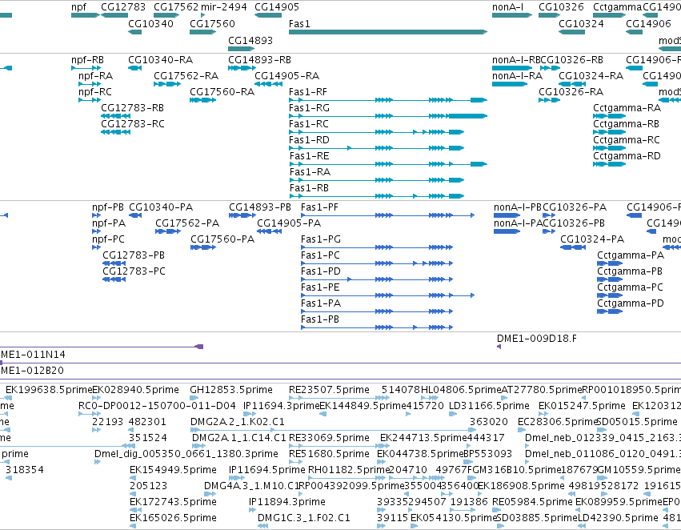Select the EK165026.5prime EST label
Image resolution: width=681 pixels, height=530 pixels.
[x=174, y=518]
